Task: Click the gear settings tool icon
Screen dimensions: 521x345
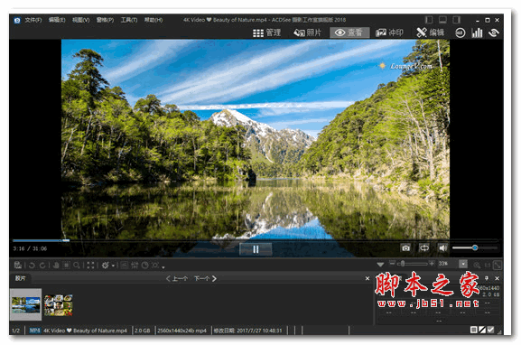Action: point(106,266)
